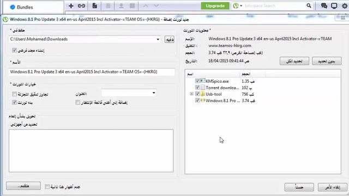Open the save location dropdown

[x=158, y=40]
